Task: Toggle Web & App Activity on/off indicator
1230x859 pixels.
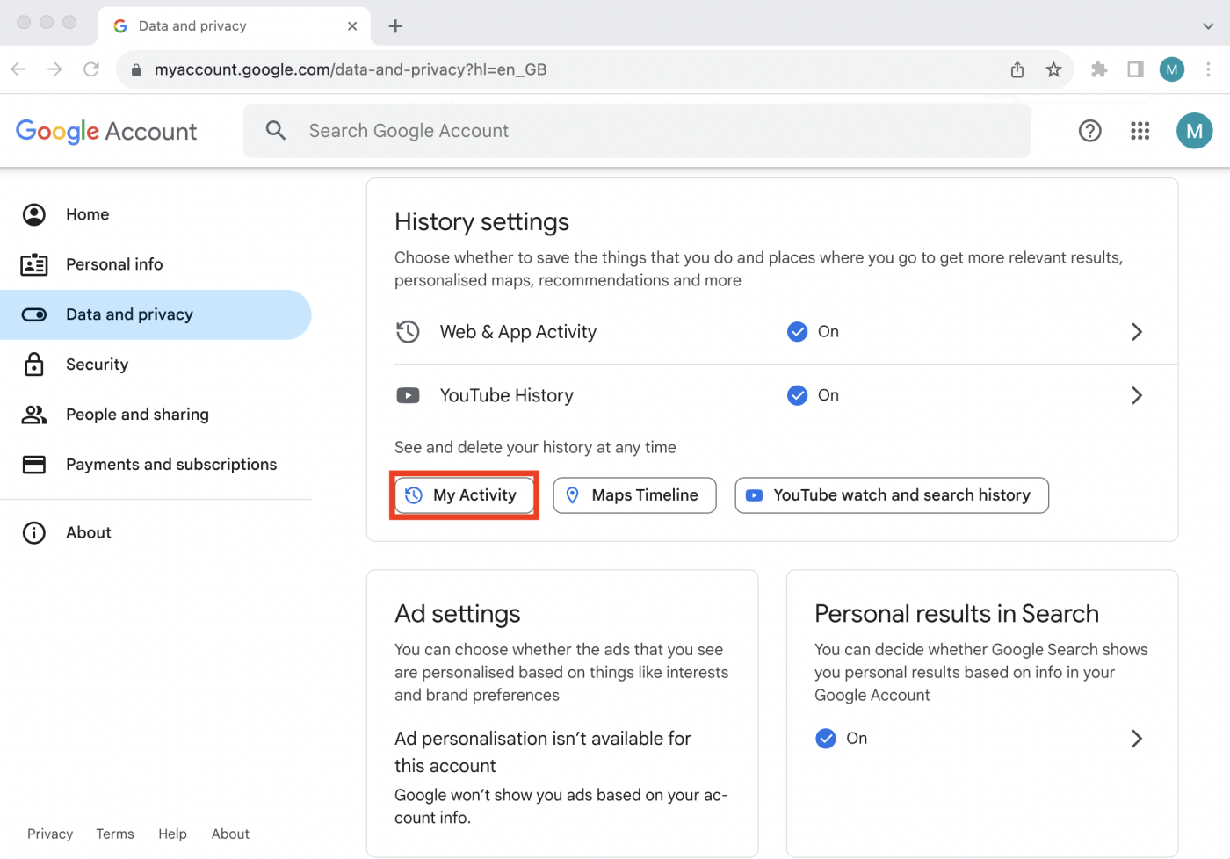Action: 797,331
